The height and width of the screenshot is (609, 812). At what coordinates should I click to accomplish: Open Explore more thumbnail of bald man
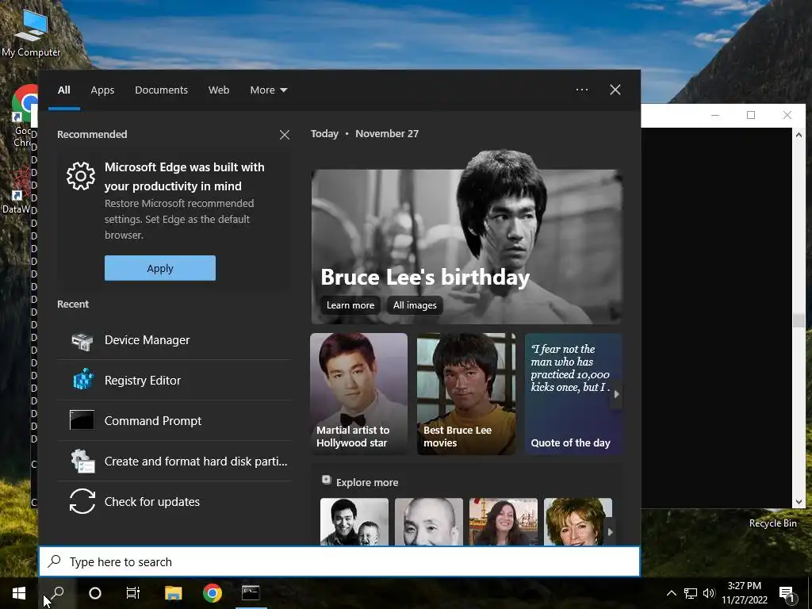coord(429,522)
